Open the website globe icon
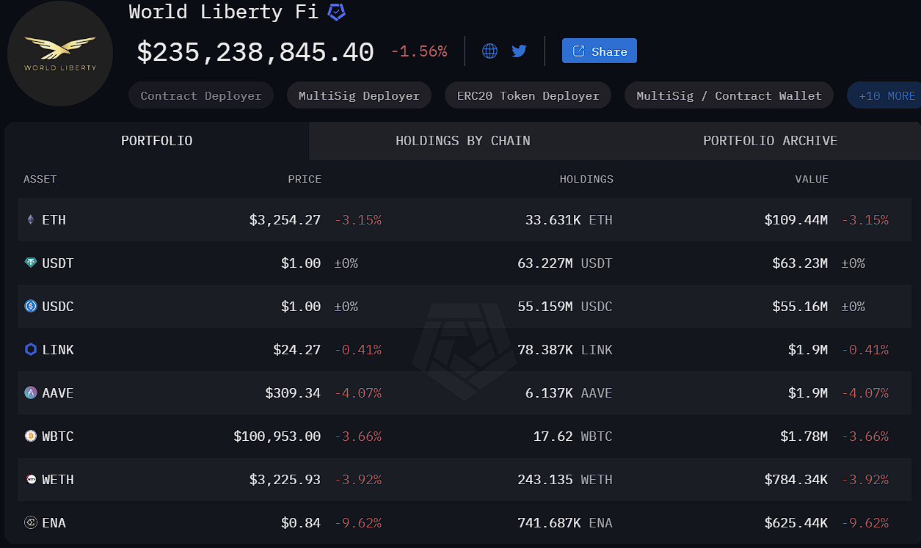Screen dimensions: 921x548 (489, 51)
